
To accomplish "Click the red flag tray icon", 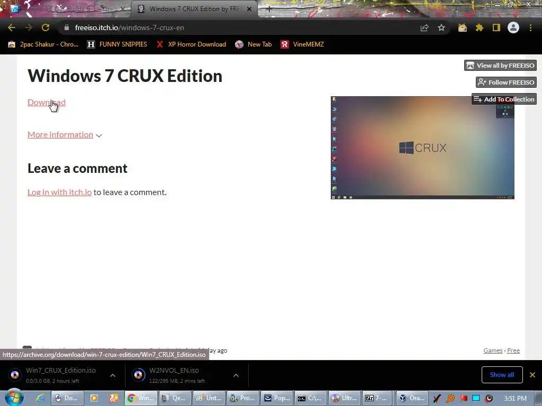I will (x=463, y=399).
